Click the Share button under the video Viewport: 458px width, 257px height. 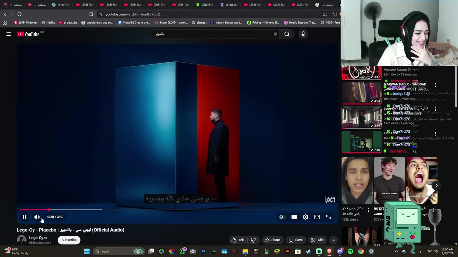pos(272,240)
